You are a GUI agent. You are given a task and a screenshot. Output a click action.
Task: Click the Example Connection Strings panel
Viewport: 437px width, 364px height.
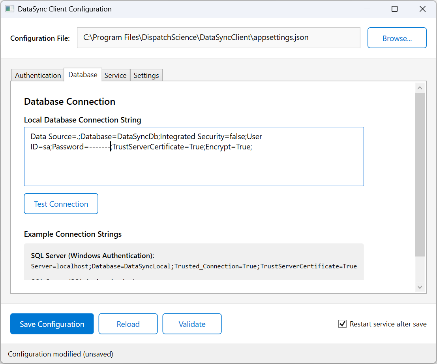click(193, 261)
